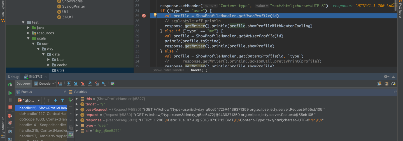
Task: Click the speedometer overhead icon
Action: click(393, 84)
